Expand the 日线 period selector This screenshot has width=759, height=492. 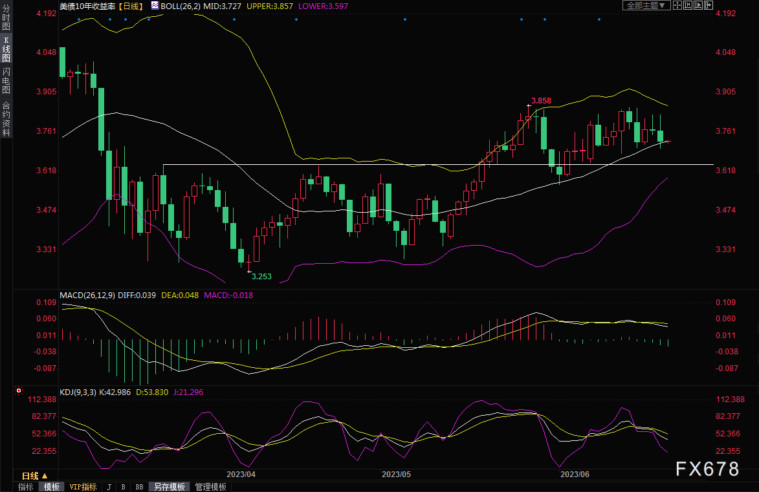click(x=35, y=476)
